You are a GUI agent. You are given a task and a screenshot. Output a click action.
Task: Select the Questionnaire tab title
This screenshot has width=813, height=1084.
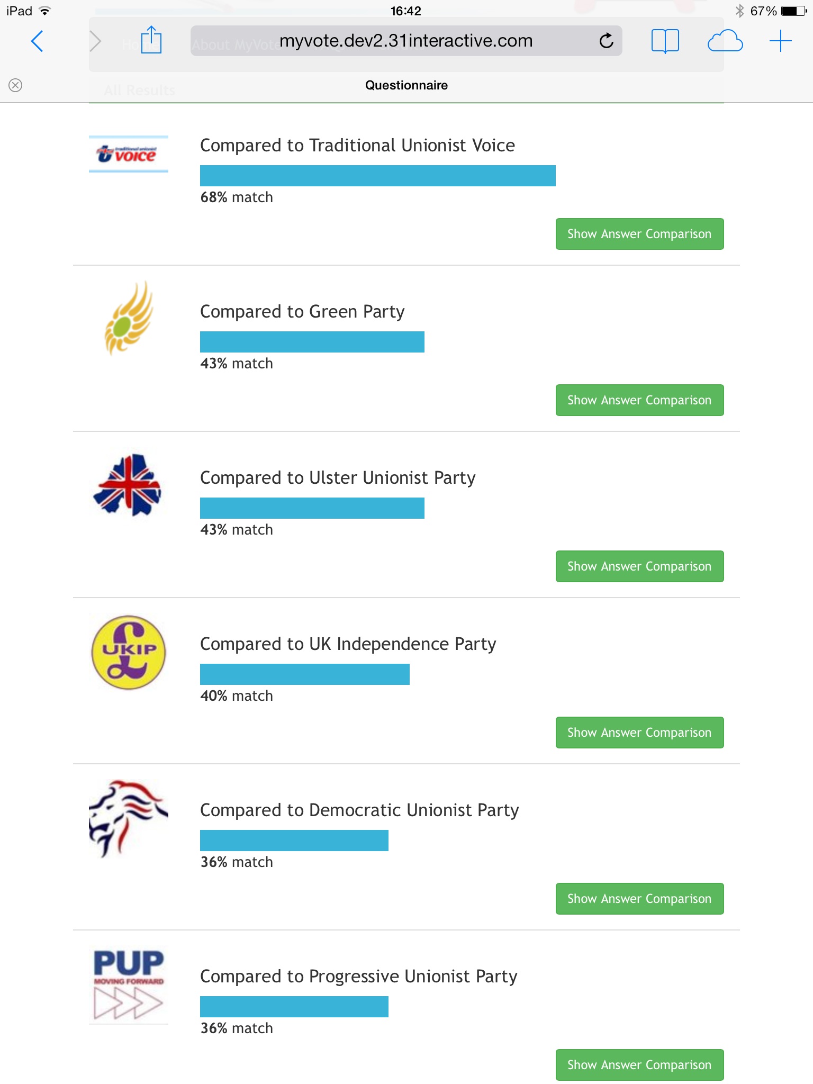point(406,85)
